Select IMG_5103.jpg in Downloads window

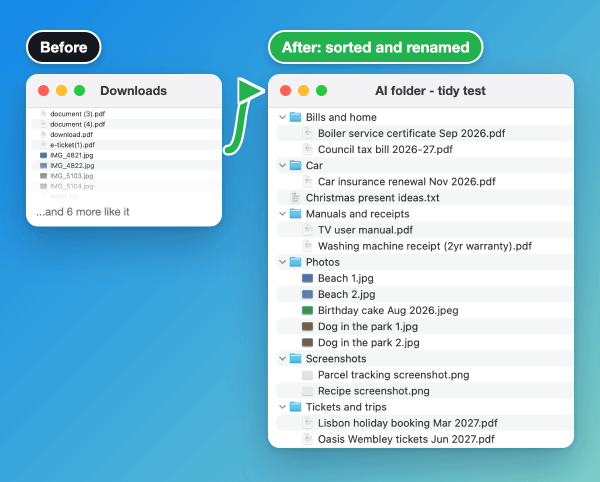coord(72,176)
